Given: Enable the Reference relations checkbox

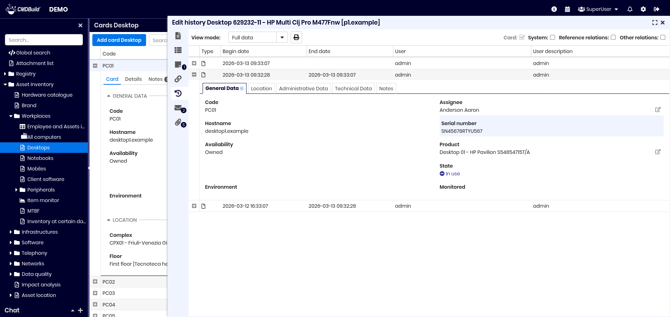Looking at the screenshot, I should pyautogui.click(x=613, y=37).
